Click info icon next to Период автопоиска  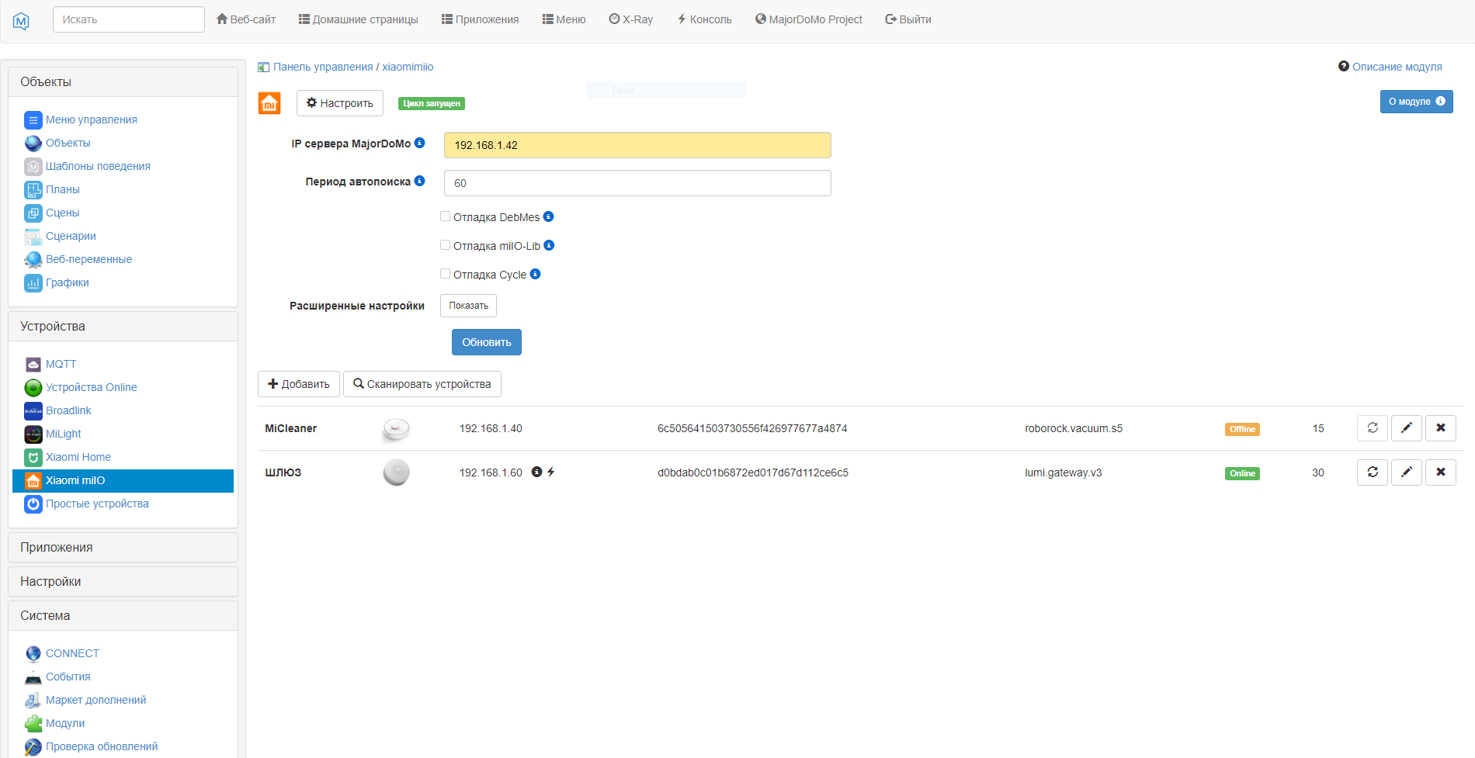coord(420,181)
